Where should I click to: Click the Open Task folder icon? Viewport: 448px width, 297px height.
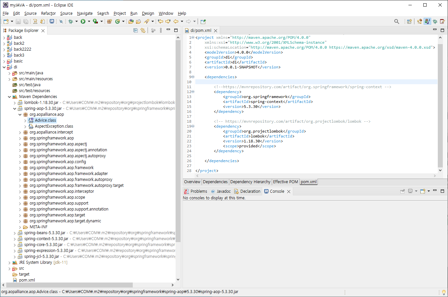[x=138, y=21]
